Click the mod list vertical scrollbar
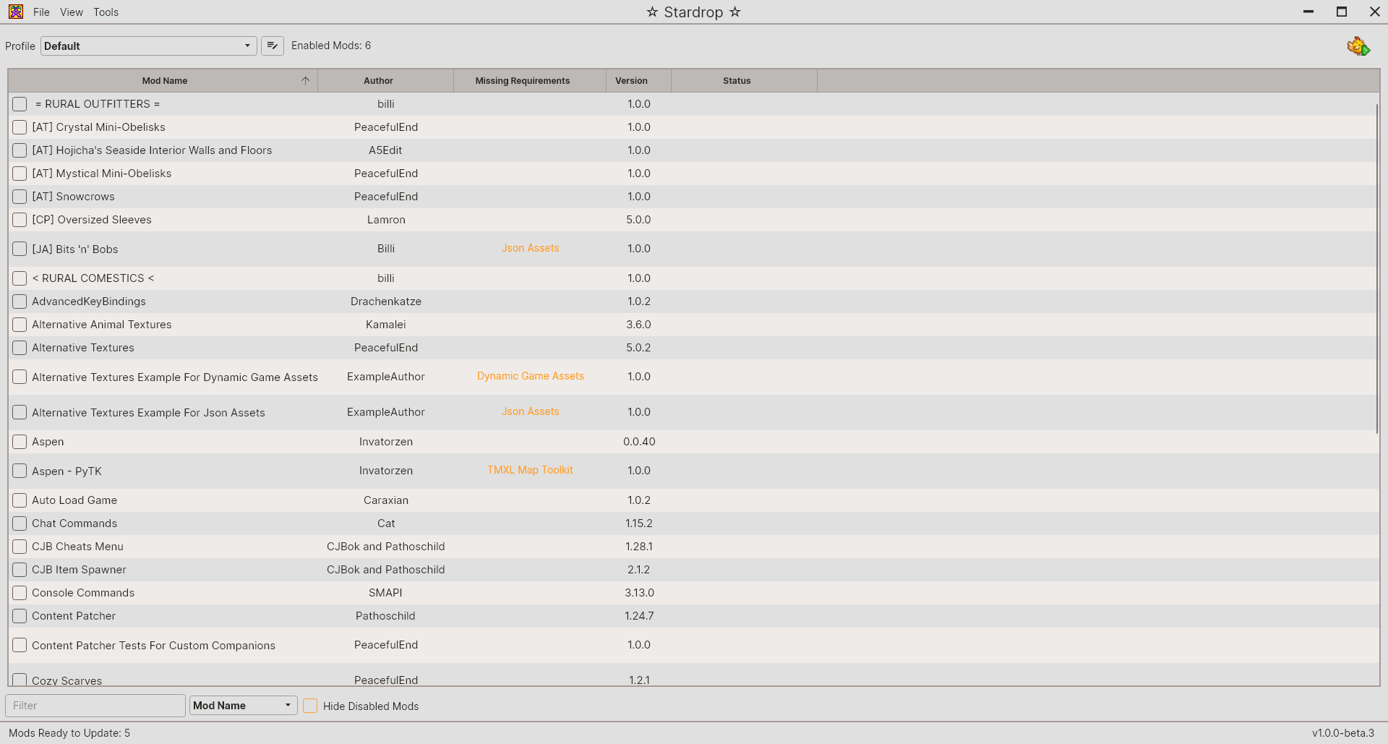 tap(1376, 268)
